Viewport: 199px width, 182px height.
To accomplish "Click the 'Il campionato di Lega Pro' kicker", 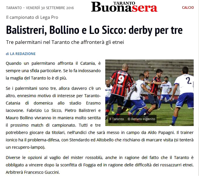I will pos(32,17).
